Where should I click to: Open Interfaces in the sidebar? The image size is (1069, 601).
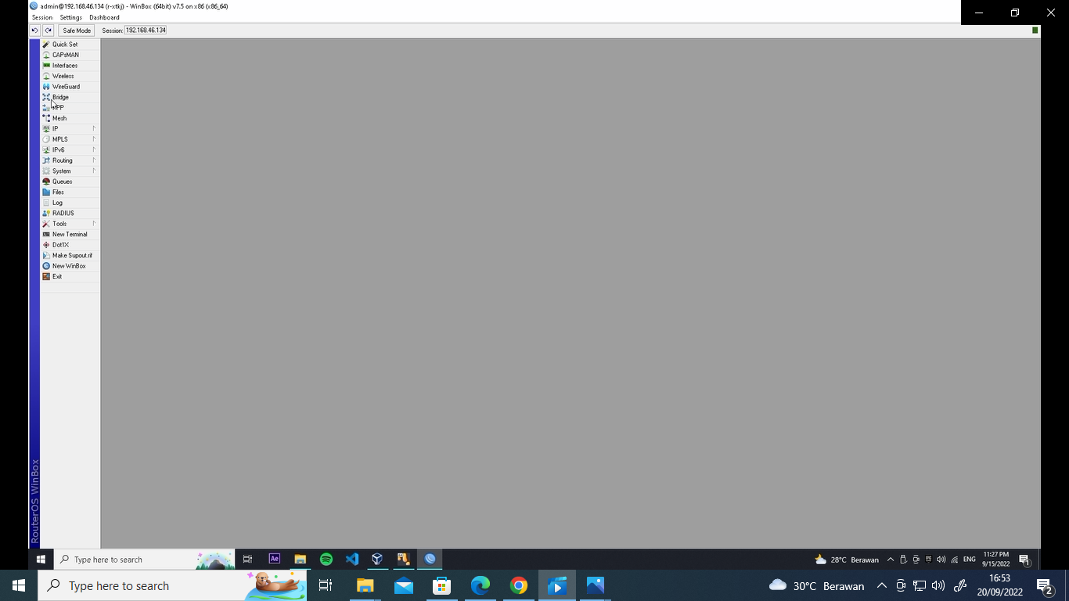pos(70,66)
